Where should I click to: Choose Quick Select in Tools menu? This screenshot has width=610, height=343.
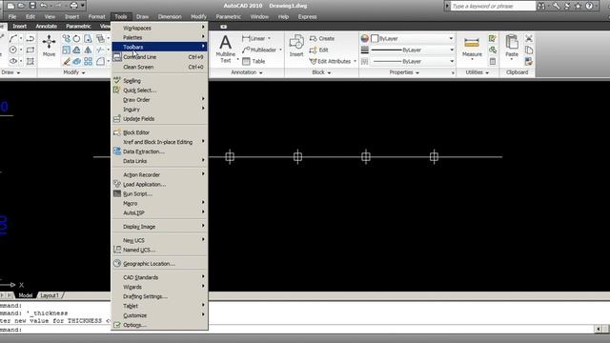160,91
